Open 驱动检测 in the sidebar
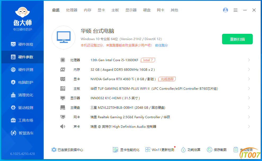Image resolution: width=262 pixels, height=161 pixels. point(22,108)
